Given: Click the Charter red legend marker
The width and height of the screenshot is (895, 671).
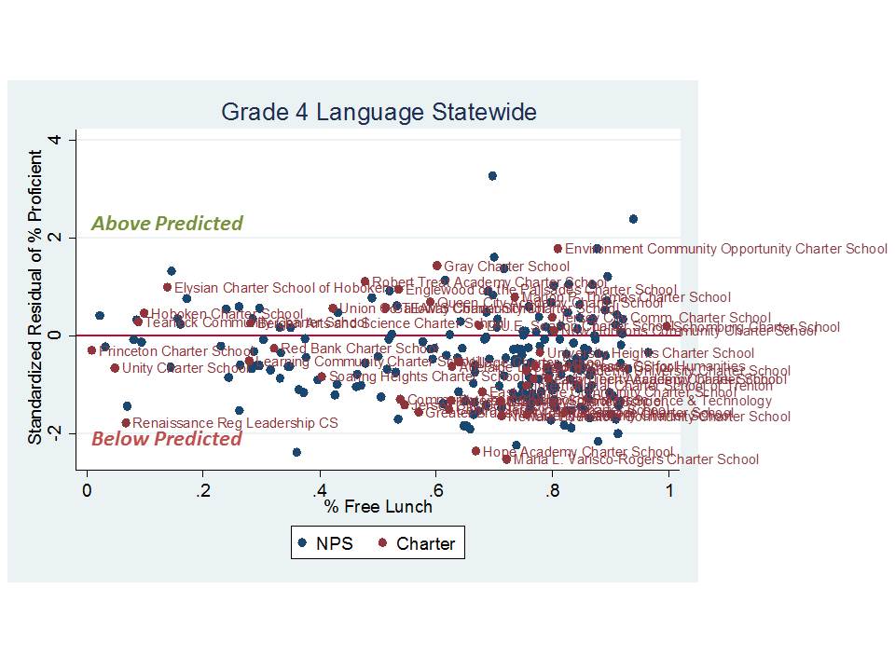Looking at the screenshot, I should point(382,542).
